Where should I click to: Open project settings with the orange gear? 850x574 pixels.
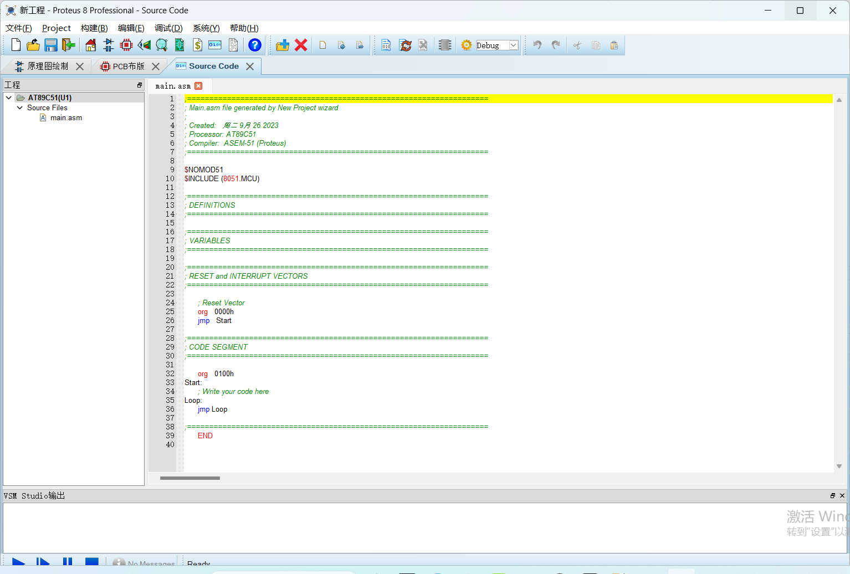click(x=467, y=45)
